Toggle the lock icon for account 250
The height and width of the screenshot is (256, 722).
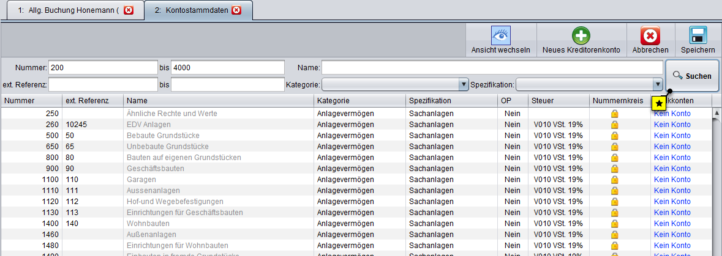(614, 114)
